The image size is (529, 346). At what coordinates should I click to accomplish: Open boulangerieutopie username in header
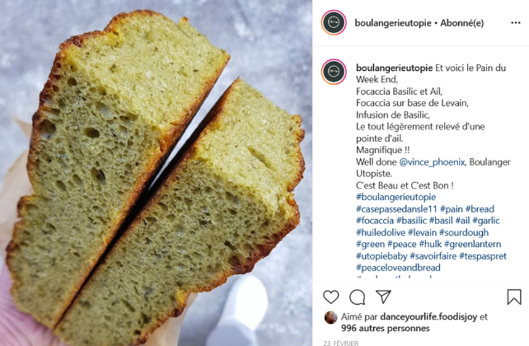click(x=393, y=23)
